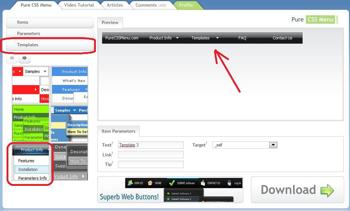Click the Log In lock icon
Screen dimensions: 350x211
[229, 183]
